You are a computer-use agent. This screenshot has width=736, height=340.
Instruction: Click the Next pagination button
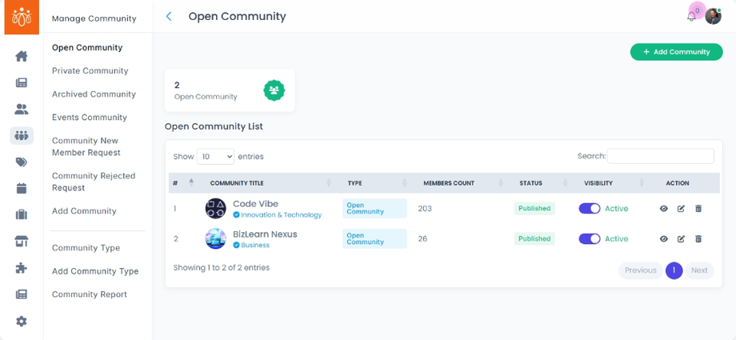tap(699, 270)
